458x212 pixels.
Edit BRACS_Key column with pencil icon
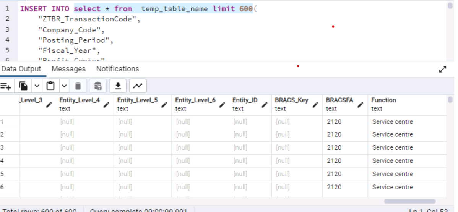(x=315, y=105)
